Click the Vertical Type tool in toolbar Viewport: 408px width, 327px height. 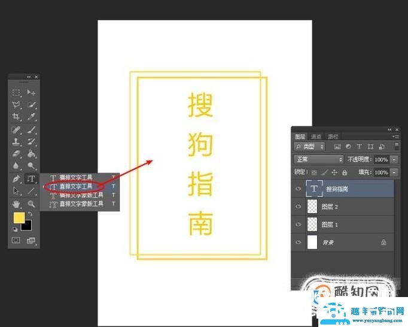31,178
